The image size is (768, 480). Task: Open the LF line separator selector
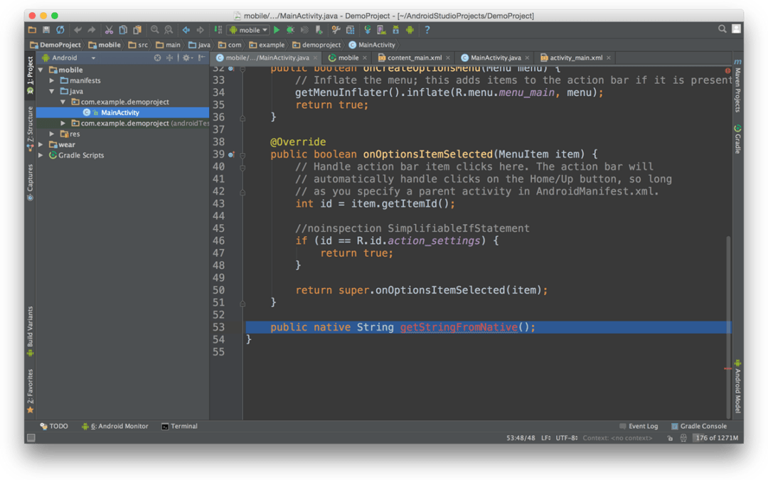[545, 438]
